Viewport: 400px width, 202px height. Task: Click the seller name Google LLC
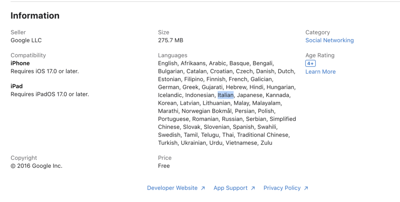point(26,40)
